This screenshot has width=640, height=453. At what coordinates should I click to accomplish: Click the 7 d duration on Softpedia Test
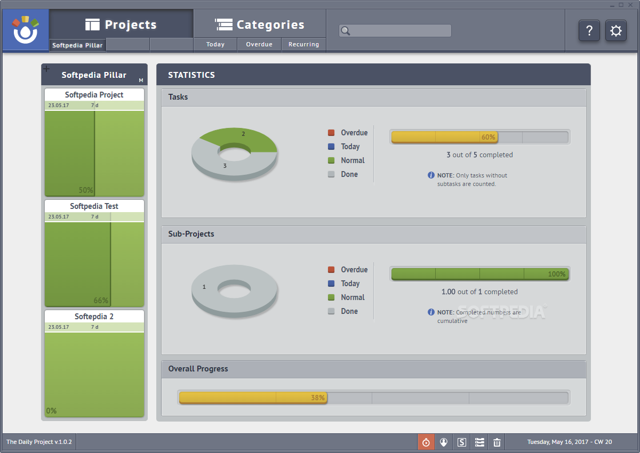(94, 217)
